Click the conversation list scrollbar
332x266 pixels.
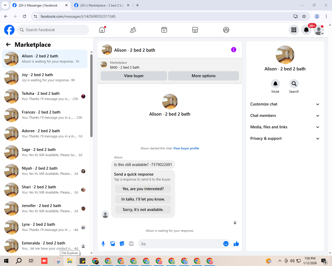[x=91, y=96]
